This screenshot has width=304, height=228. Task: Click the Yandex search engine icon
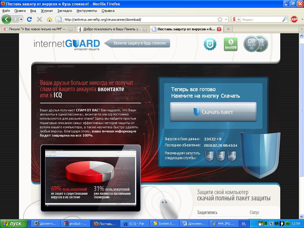click(x=234, y=19)
